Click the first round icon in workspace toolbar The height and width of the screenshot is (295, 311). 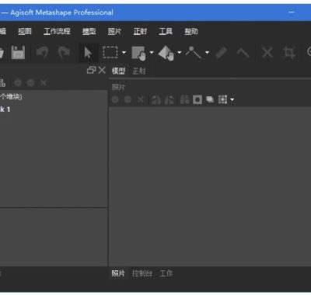pyautogui.click(x=18, y=83)
